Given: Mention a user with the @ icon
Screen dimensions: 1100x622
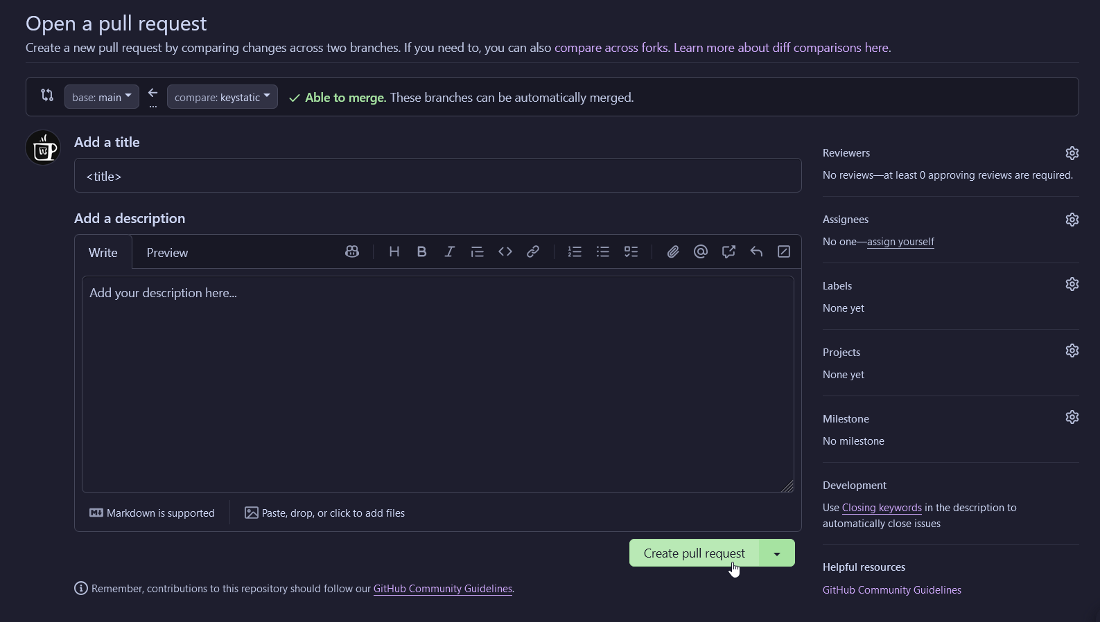Looking at the screenshot, I should (x=701, y=252).
